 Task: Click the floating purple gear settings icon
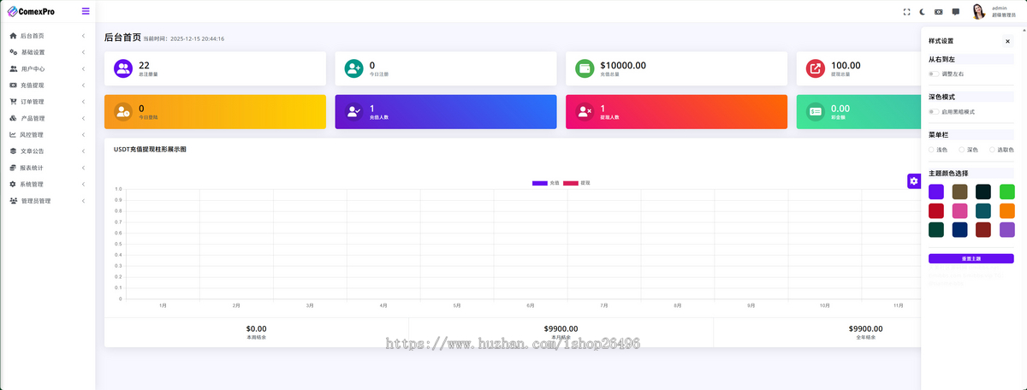coord(914,181)
